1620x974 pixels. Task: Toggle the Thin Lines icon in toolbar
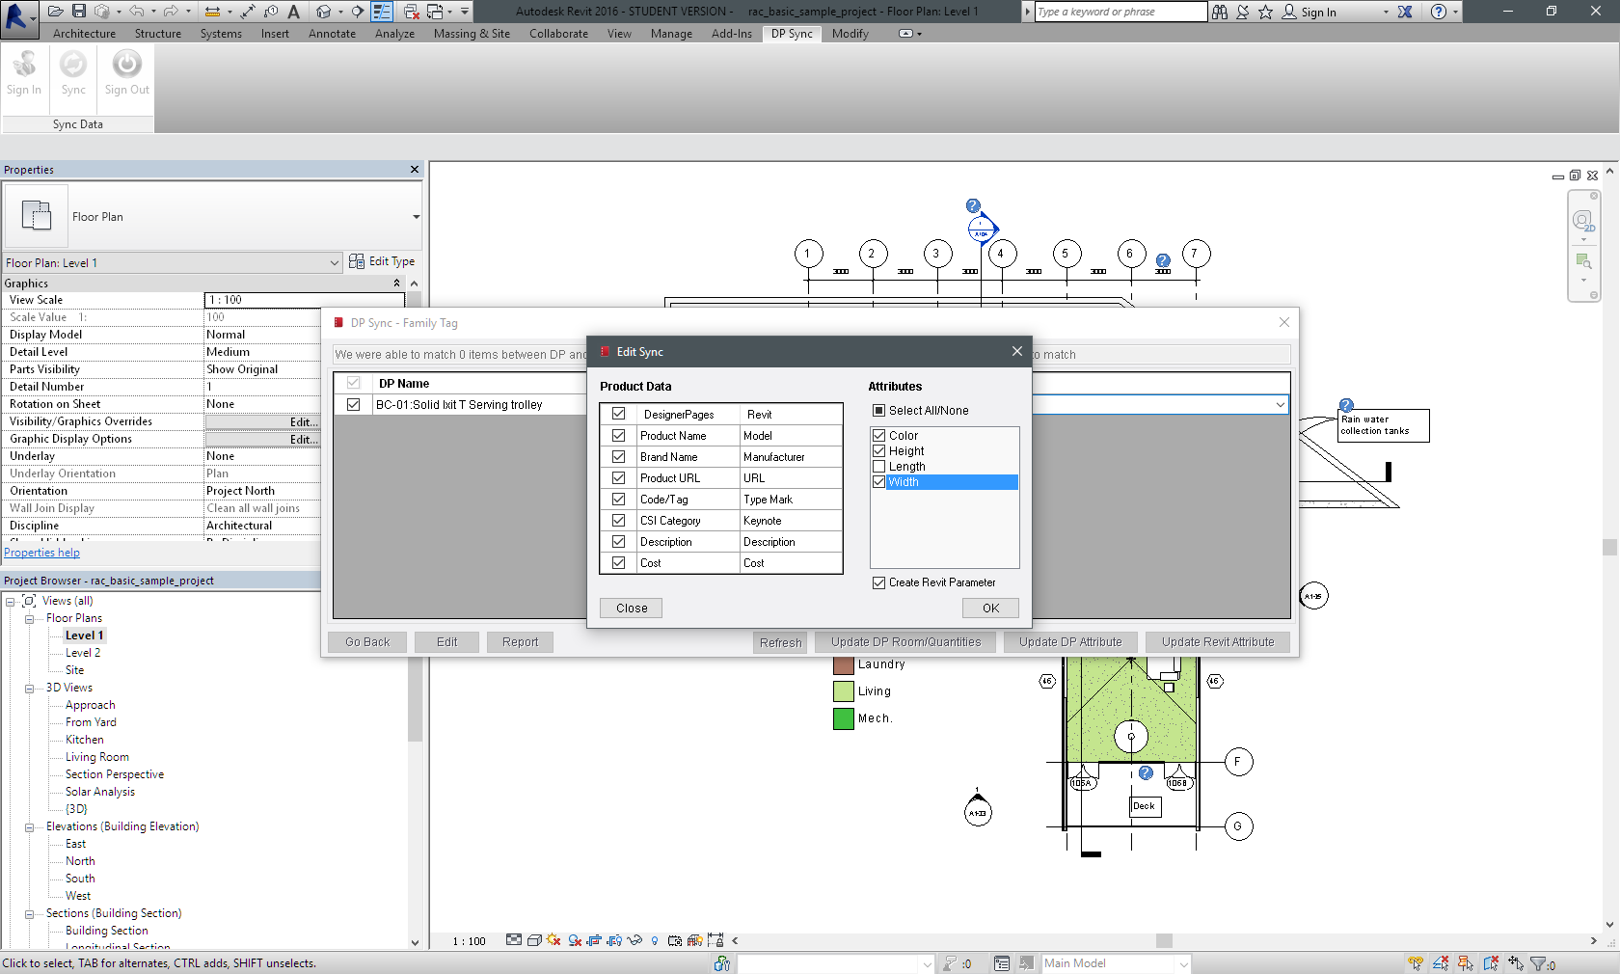(x=382, y=12)
